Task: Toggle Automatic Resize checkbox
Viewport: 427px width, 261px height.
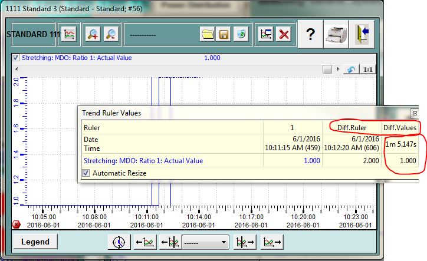Action: pos(86,173)
